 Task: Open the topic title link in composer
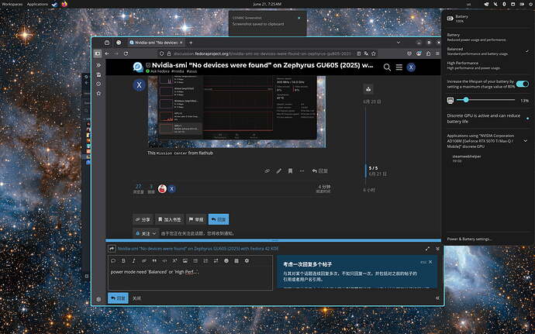(x=198, y=249)
